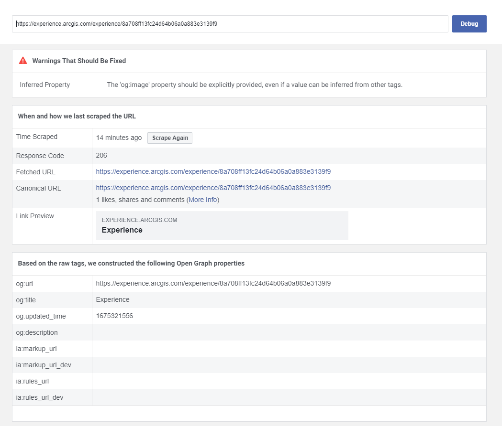The width and height of the screenshot is (502, 426).
Task: Click the 'og:title' property label
Action: click(26, 300)
